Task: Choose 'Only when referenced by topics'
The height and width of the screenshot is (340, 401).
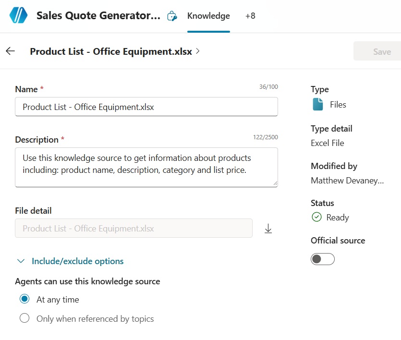Action: [x=24, y=318]
